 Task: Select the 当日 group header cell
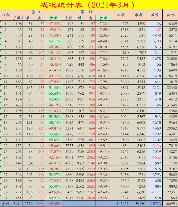pos(36,12)
